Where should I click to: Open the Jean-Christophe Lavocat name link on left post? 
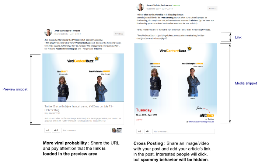(x=67, y=31)
